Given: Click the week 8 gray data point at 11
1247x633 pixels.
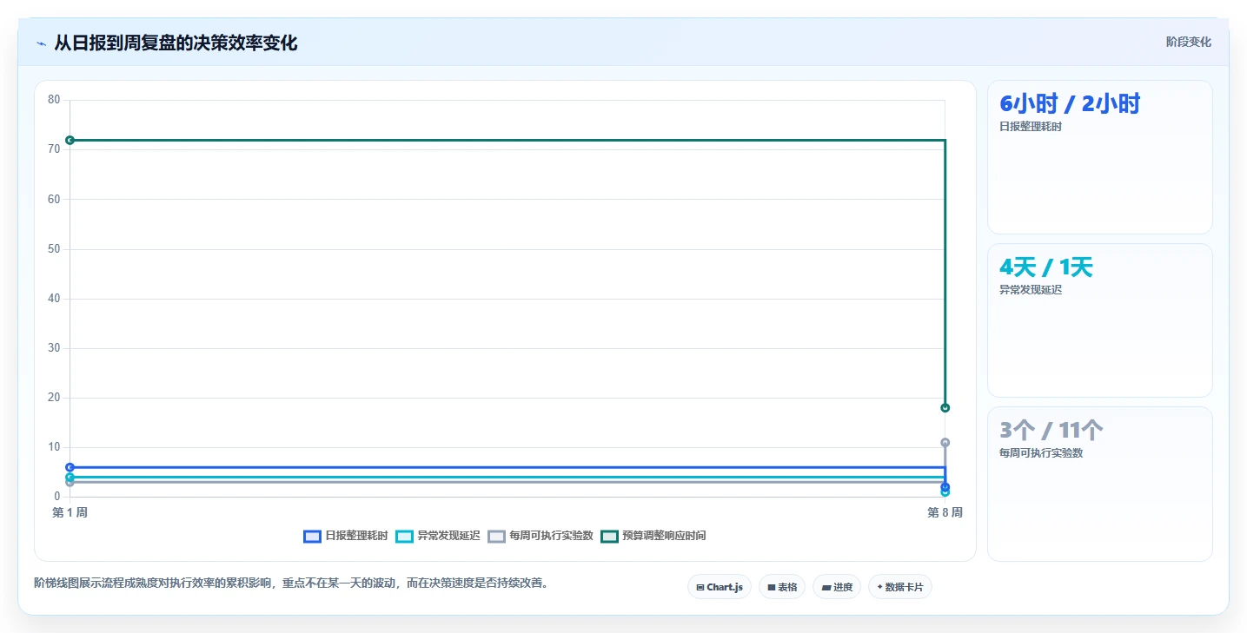Looking at the screenshot, I should tap(945, 443).
